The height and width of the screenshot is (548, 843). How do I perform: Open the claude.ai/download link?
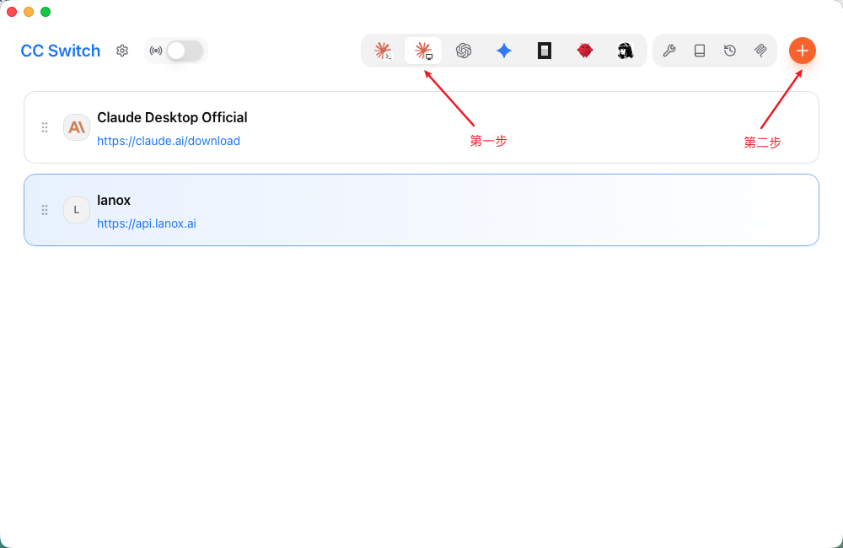pyautogui.click(x=169, y=141)
